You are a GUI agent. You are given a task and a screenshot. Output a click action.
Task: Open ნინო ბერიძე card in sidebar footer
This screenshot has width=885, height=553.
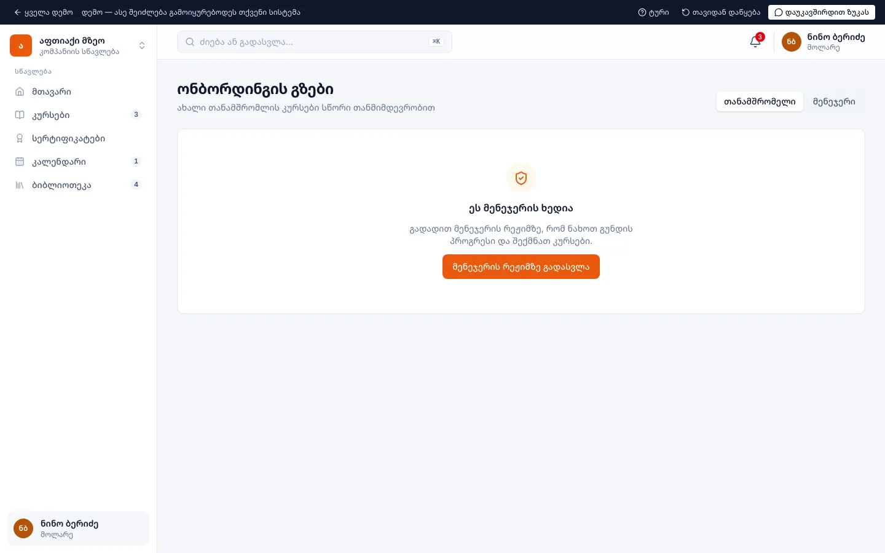(78, 528)
